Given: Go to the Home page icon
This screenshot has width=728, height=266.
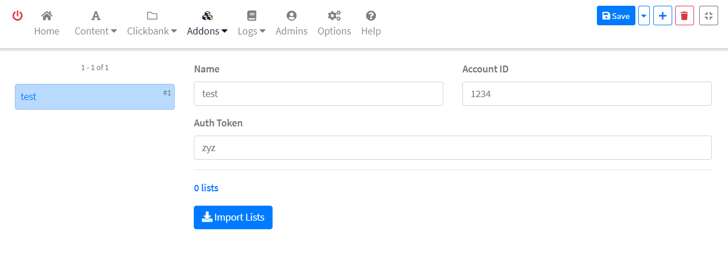Looking at the screenshot, I should 47,16.
